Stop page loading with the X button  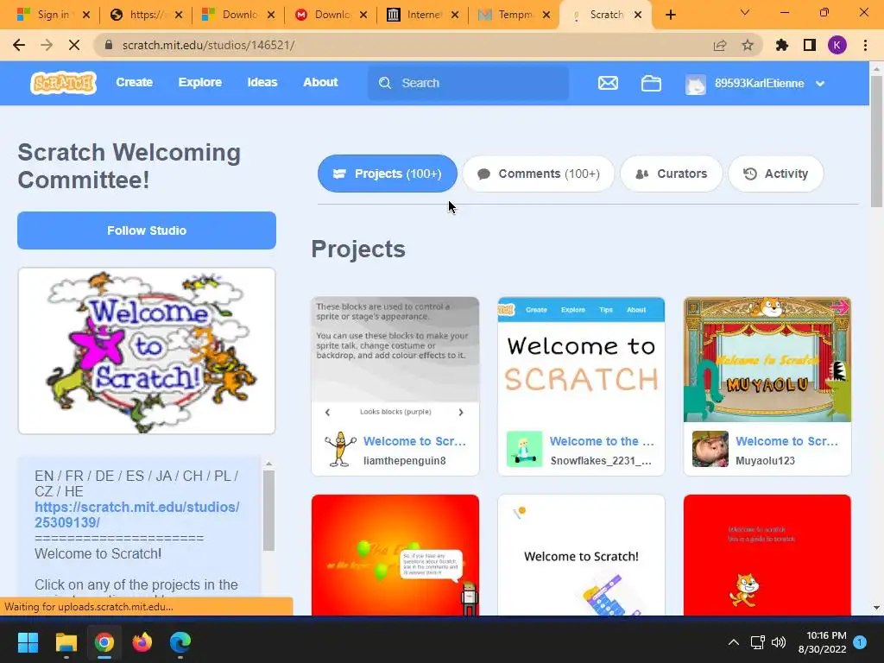[x=74, y=45]
